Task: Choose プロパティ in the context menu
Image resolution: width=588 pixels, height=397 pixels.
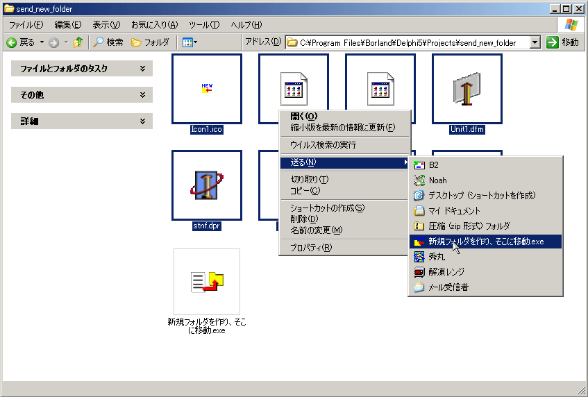Action: (311, 248)
